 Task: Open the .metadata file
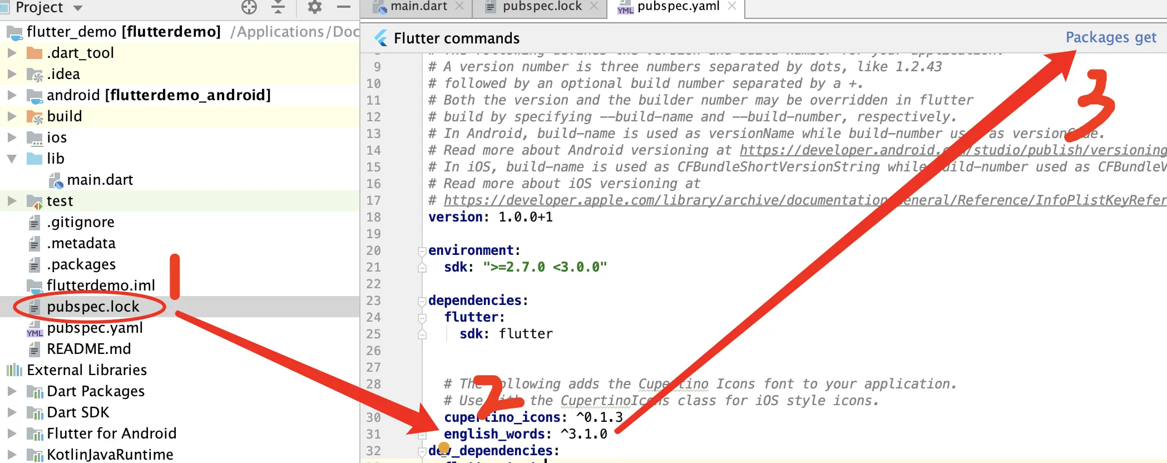pos(81,243)
